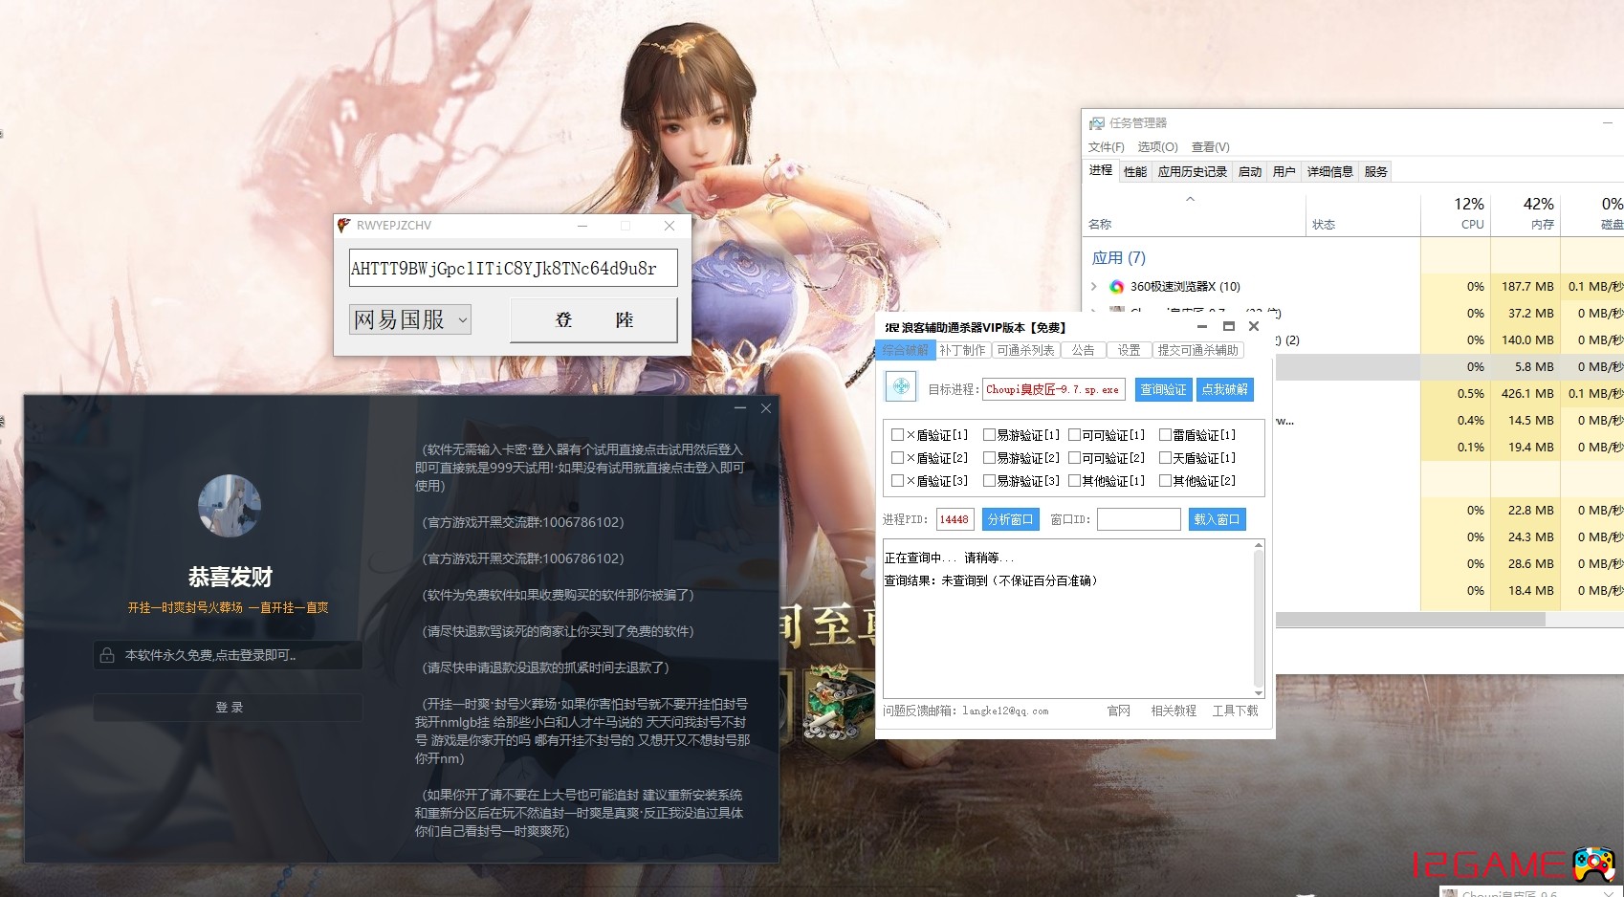Select the 天盾验证[1] checkbox
This screenshot has width=1624, height=897.
pyautogui.click(x=1165, y=458)
